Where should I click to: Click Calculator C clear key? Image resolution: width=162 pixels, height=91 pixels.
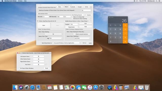tap(111, 25)
